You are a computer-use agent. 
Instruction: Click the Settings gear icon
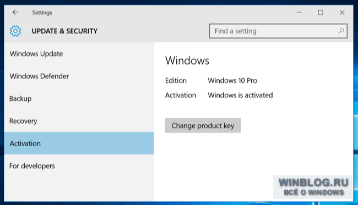[x=15, y=31]
